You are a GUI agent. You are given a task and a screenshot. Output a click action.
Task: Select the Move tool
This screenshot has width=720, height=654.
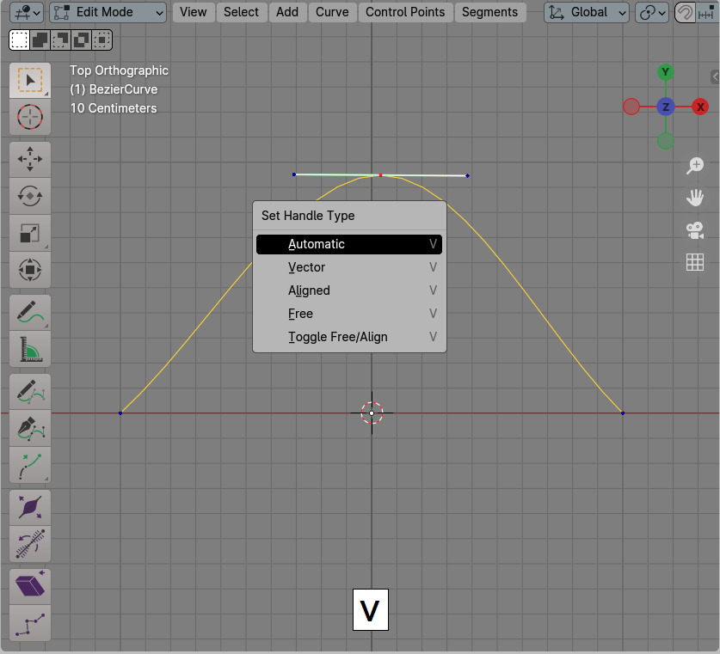pyautogui.click(x=30, y=159)
